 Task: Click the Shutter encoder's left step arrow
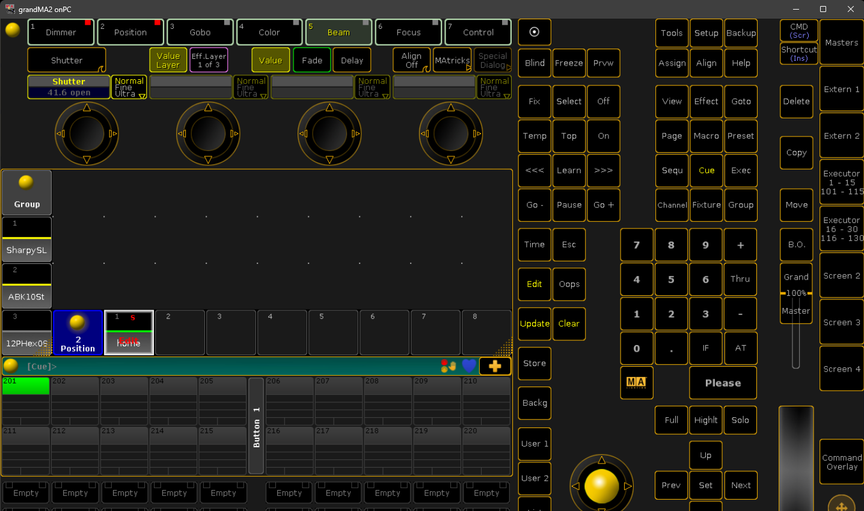[60, 133]
